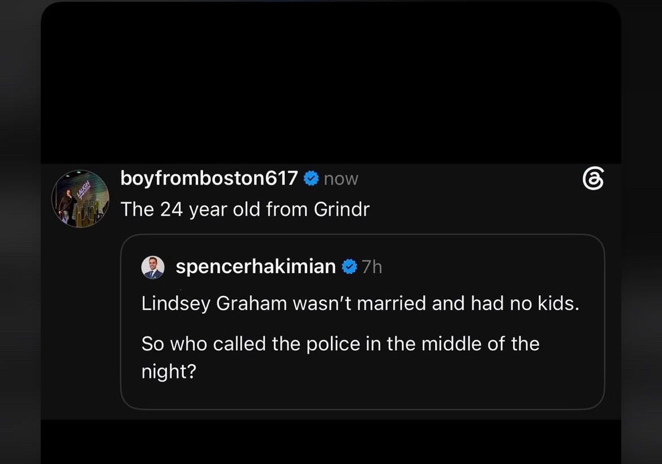This screenshot has height=464, width=662.
Task: Click the "middle of the" words in quote
Action: 480,343
